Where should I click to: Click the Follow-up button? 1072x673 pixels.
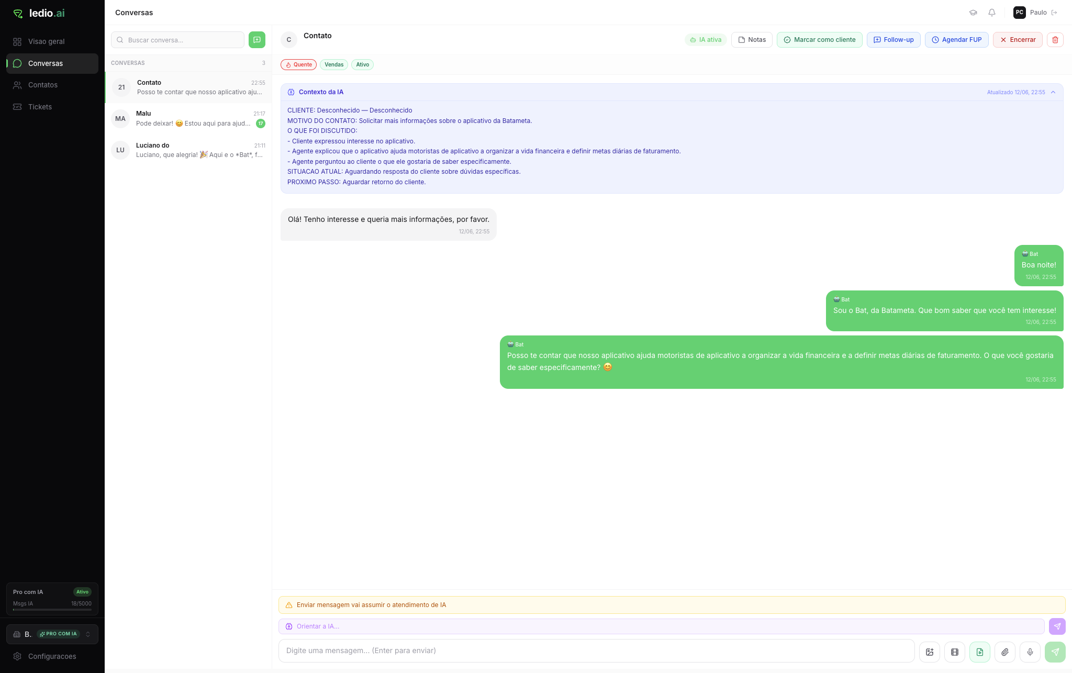894,40
